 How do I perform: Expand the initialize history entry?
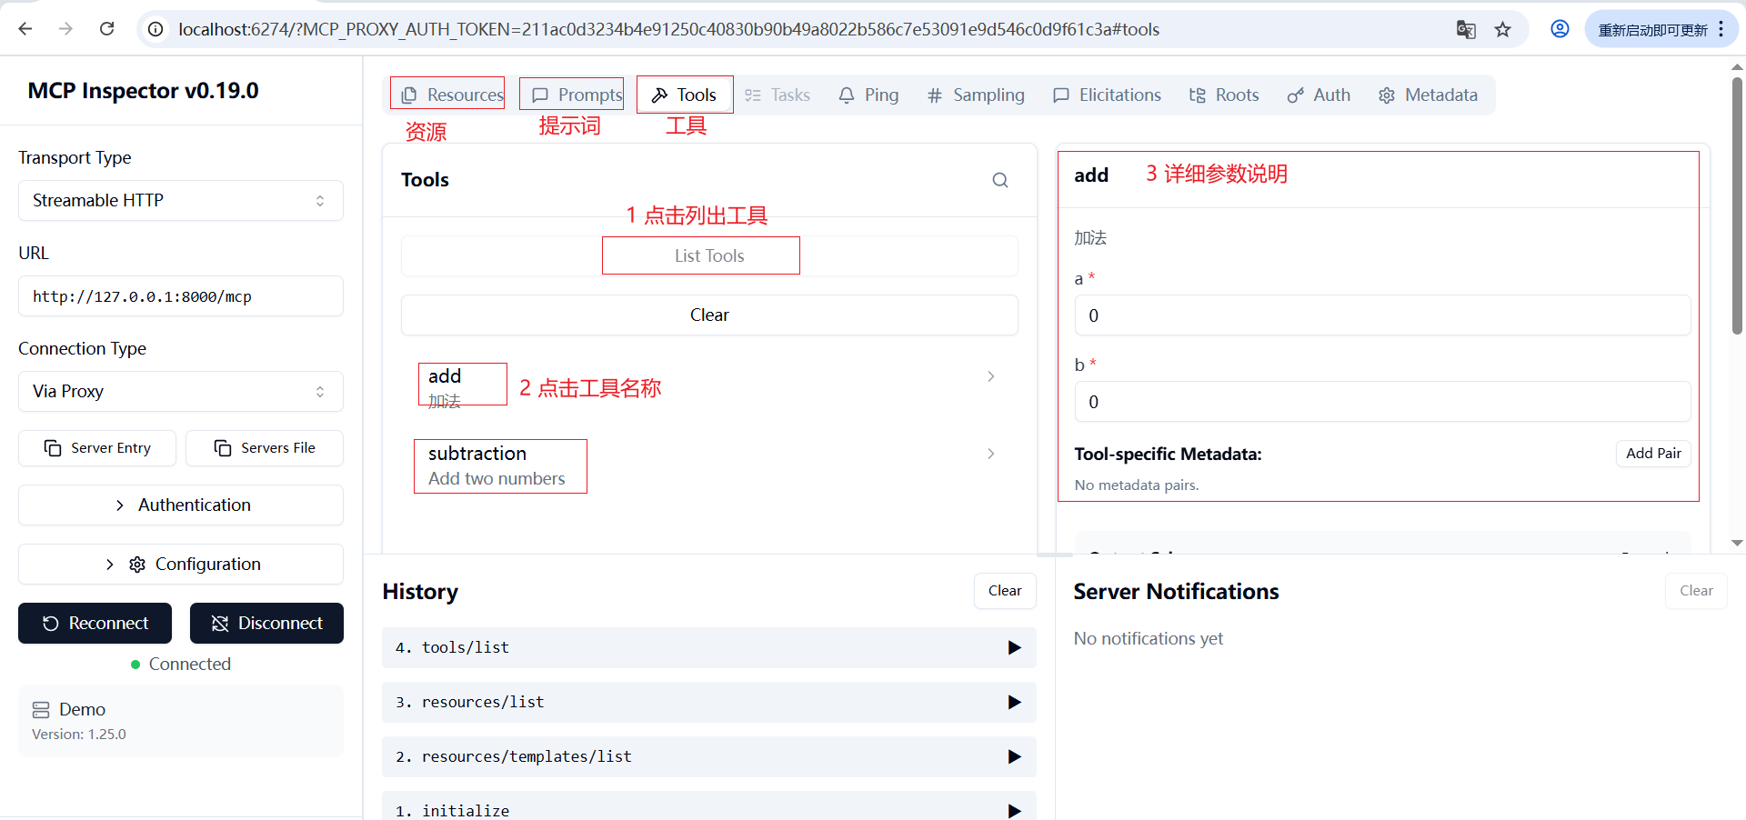point(709,807)
